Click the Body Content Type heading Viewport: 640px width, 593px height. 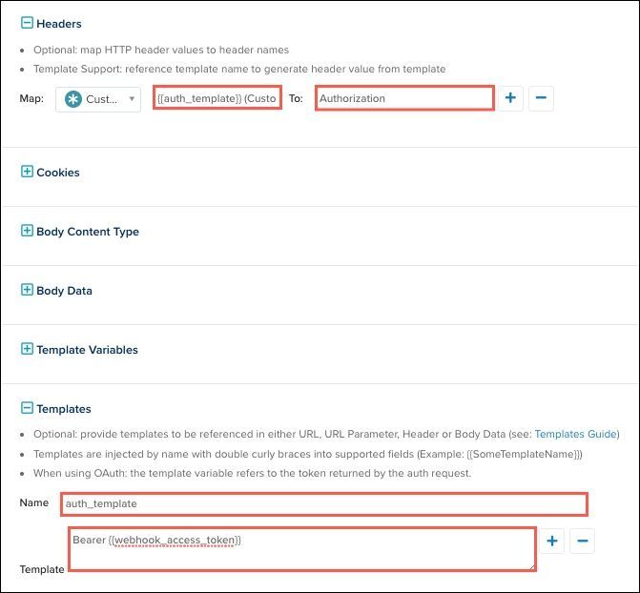[88, 232]
